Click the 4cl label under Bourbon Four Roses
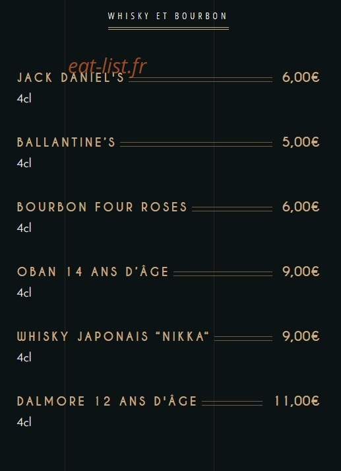Viewport: 341px width, 471px height. point(24,228)
